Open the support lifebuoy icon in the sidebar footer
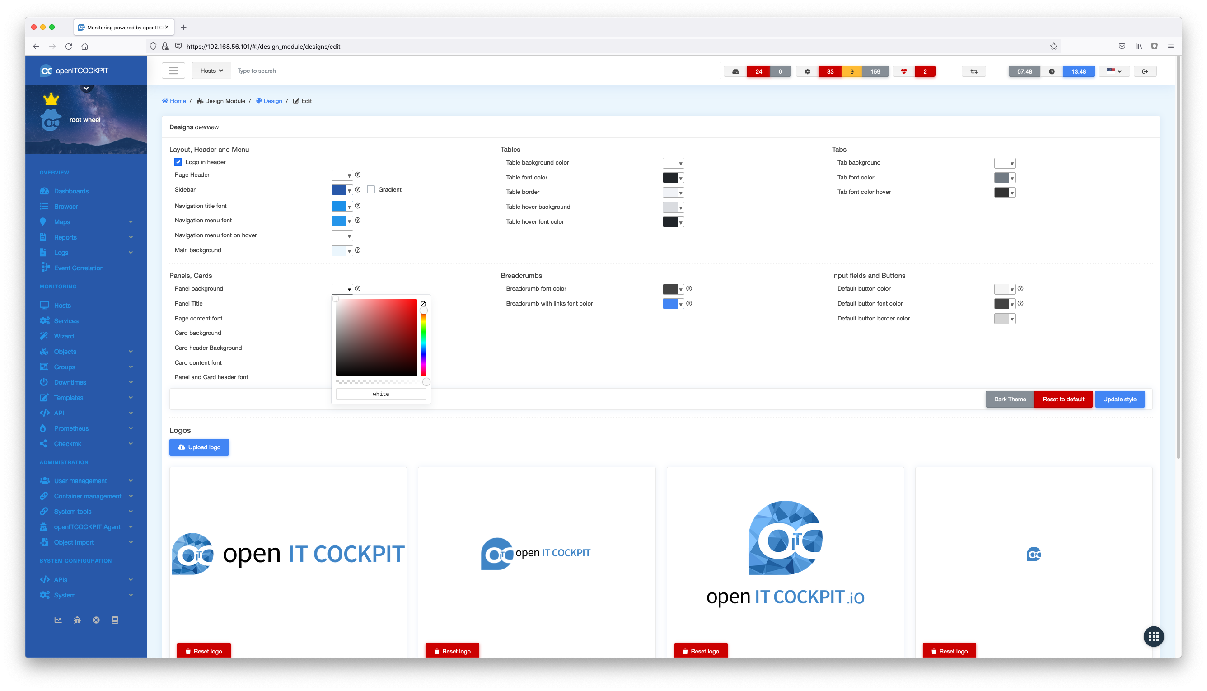Viewport: 1207px width, 691px height. [96, 620]
